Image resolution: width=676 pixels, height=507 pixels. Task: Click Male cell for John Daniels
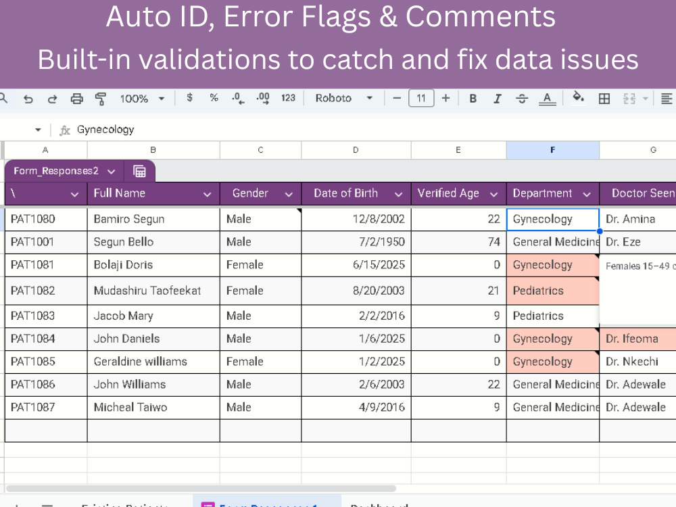[260, 339]
